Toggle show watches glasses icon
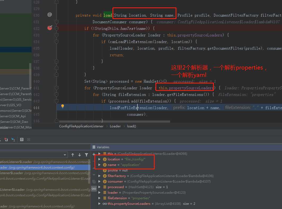Viewport: 282px width, 209px height. [94, 189]
